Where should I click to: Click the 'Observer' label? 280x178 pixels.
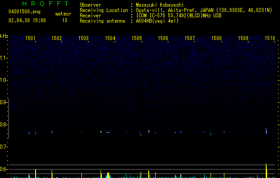(90, 5)
